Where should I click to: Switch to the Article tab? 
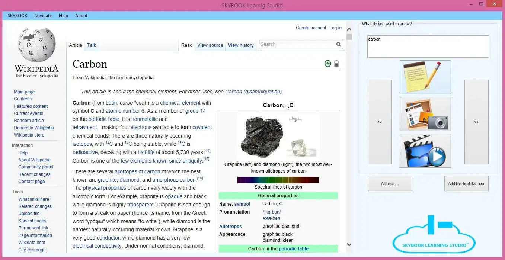click(76, 45)
